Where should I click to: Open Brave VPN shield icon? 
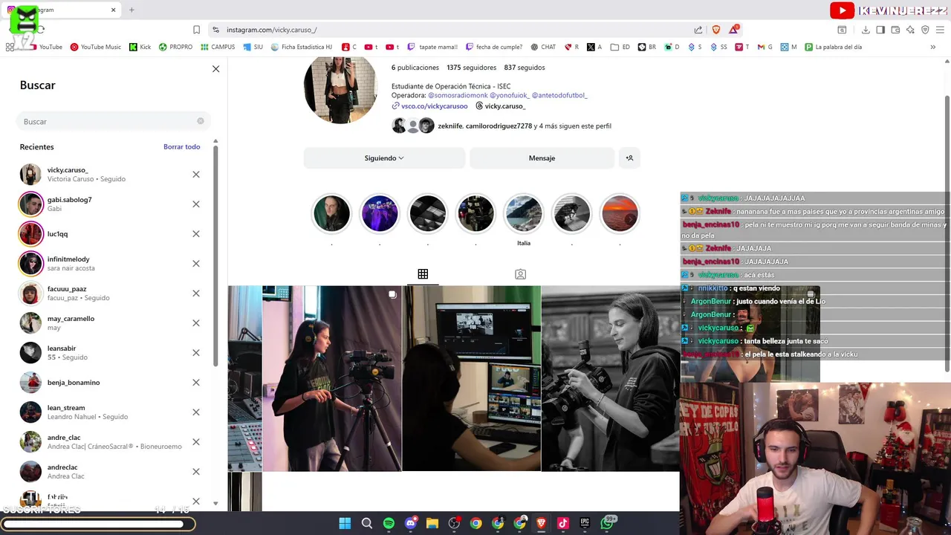925,30
